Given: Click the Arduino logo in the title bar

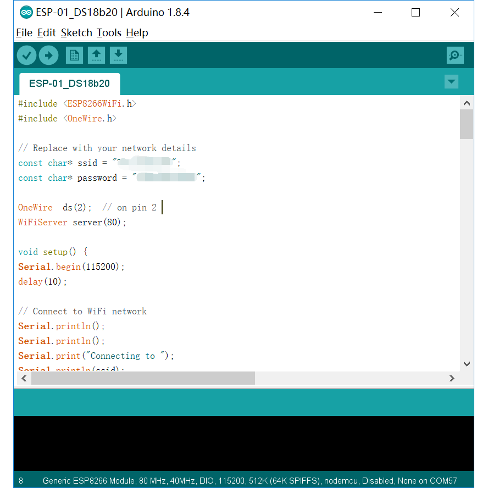Looking at the screenshot, I should point(26,12).
